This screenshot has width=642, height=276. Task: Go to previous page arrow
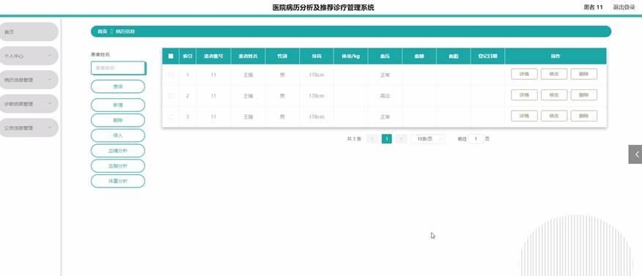[x=372, y=139]
